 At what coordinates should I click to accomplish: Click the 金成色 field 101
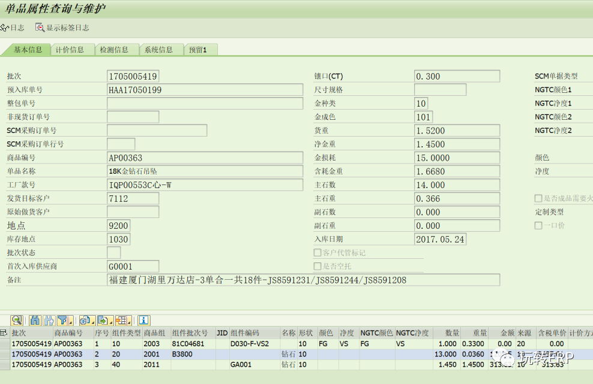point(423,117)
